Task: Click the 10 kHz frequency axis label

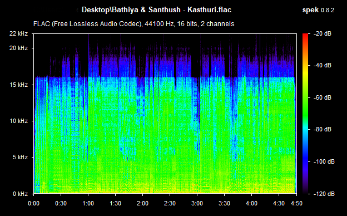Action: [18, 121]
